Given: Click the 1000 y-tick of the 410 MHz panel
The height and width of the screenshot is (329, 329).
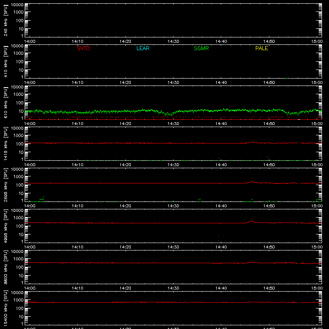Looking at the screenshot, I should (19, 53).
